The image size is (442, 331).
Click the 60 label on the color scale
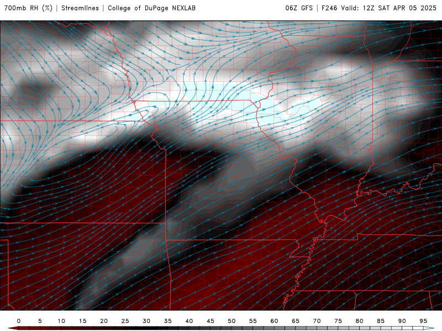click(274, 321)
